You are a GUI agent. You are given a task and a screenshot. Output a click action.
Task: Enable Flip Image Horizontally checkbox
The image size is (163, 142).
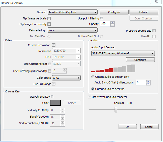(x=49, y=24)
